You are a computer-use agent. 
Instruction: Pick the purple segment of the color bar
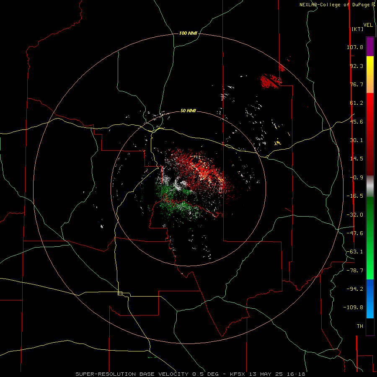click(370, 46)
